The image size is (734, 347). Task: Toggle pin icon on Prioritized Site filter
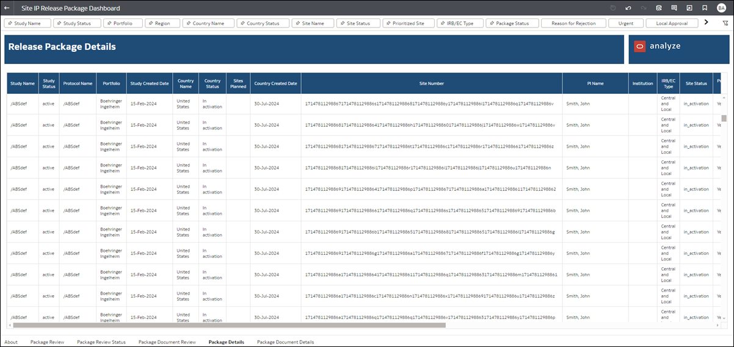pyautogui.click(x=389, y=23)
